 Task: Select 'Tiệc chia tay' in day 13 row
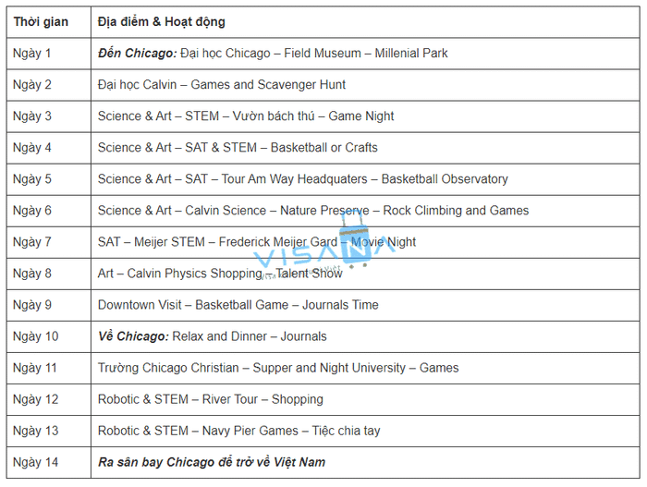click(346, 431)
